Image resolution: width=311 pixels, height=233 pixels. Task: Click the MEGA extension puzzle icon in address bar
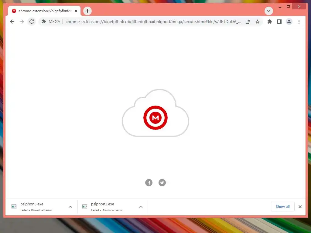(44, 22)
